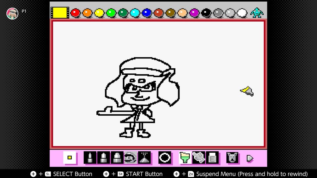Select the large pen tool
Screen dimensions: 317x178
click(x=117, y=157)
